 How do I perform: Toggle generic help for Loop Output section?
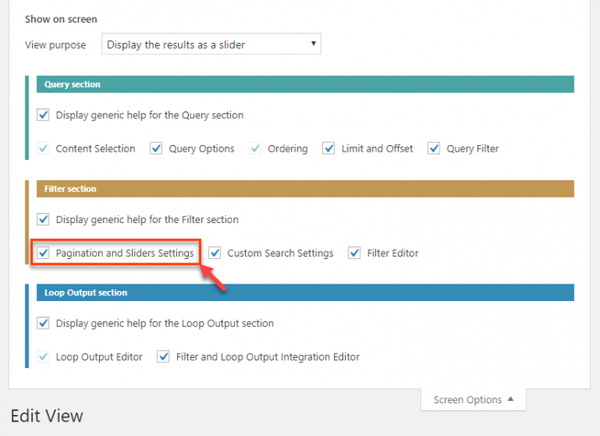pos(44,323)
